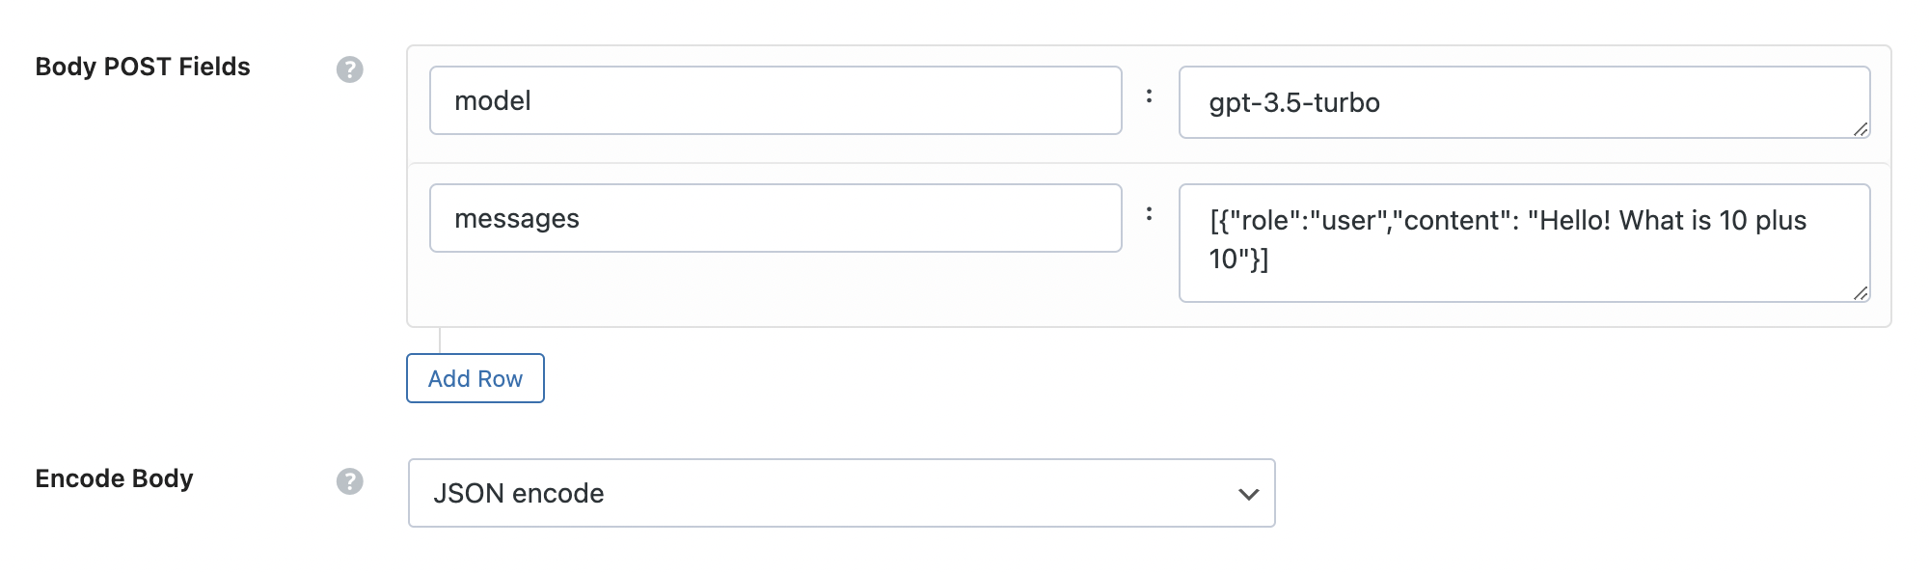1929x573 pixels.
Task: Click the 'Body POST Fields' label
Action: pyautogui.click(x=143, y=67)
